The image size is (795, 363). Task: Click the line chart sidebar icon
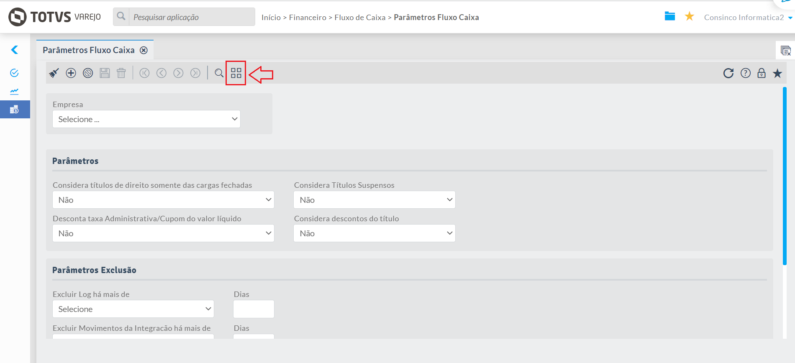[x=14, y=91]
